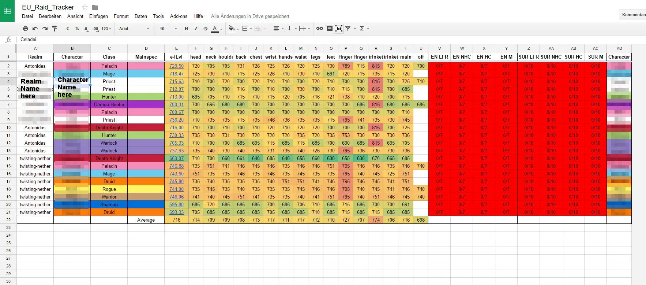Click the Average label cell

pos(146,220)
